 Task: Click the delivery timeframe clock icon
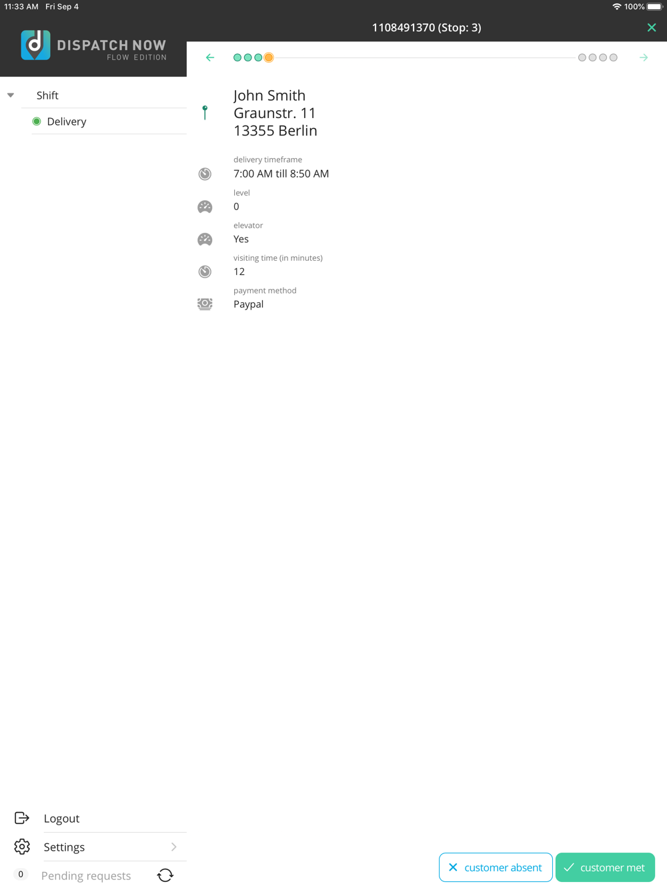point(205,174)
